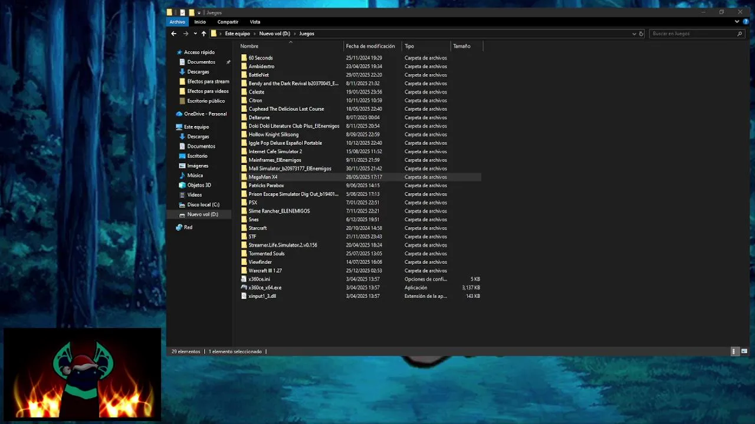The height and width of the screenshot is (424, 755).
Task: Open Customize Quick Access Toolbar dropdown
Action: click(199, 12)
